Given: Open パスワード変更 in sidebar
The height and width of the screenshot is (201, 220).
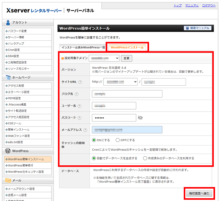Looking at the screenshot, I should click(28, 31).
